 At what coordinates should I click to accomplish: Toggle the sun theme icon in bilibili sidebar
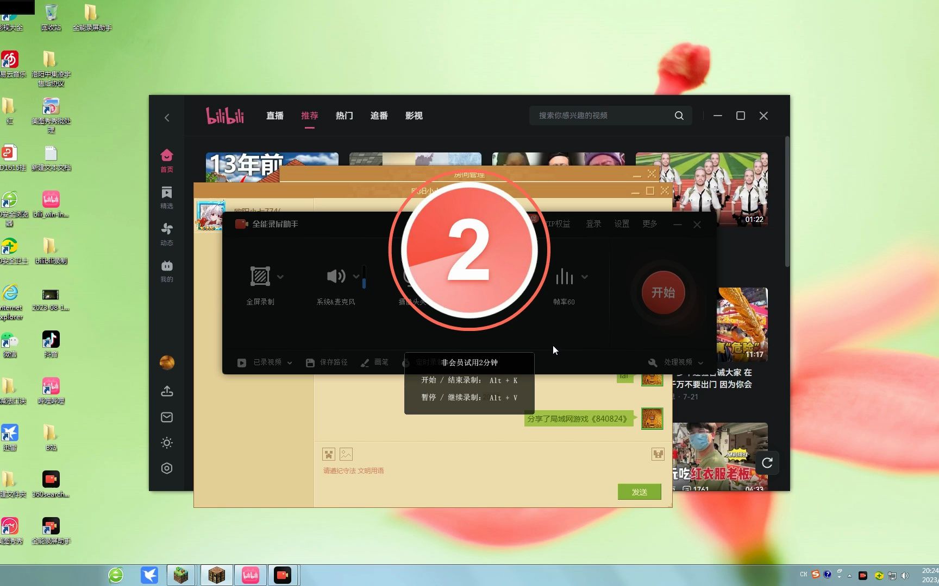(x=167, y=443)
